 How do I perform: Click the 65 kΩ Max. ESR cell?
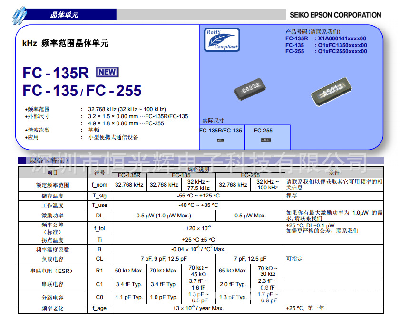(233, 271)
